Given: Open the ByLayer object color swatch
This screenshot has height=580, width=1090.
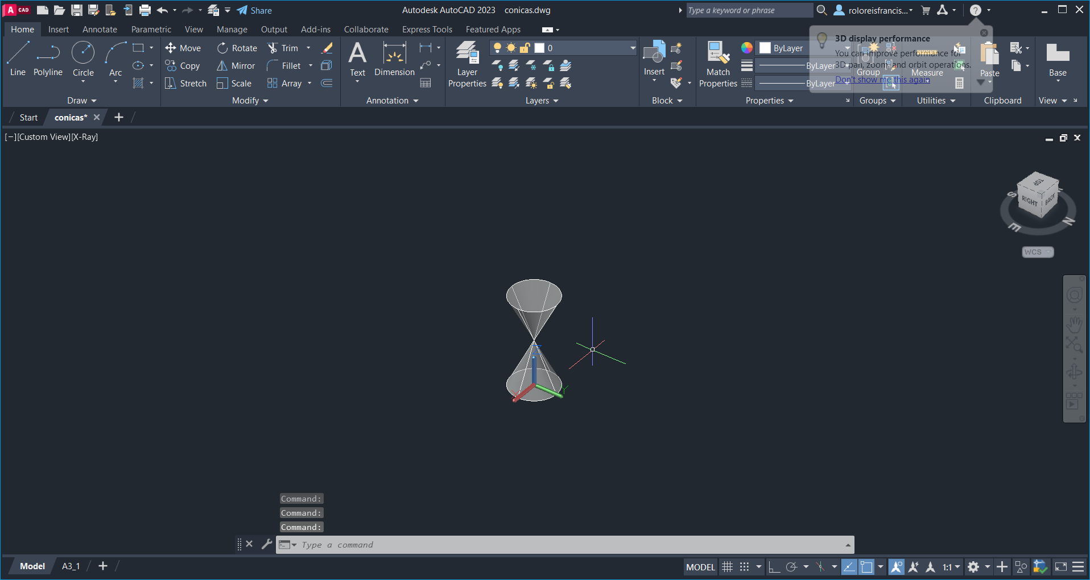Looking at the screenshot, I should coord(765,48).
